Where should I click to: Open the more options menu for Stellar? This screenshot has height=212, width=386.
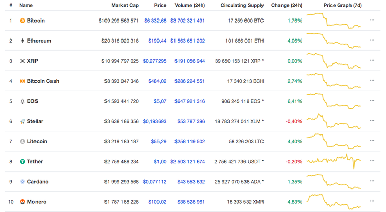click(x=372, y=120)
